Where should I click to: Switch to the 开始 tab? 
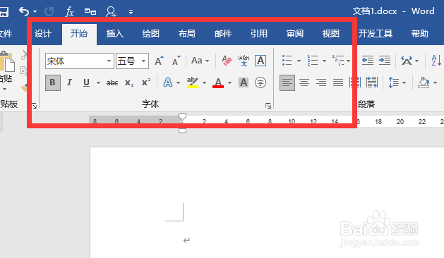[79, 34]
